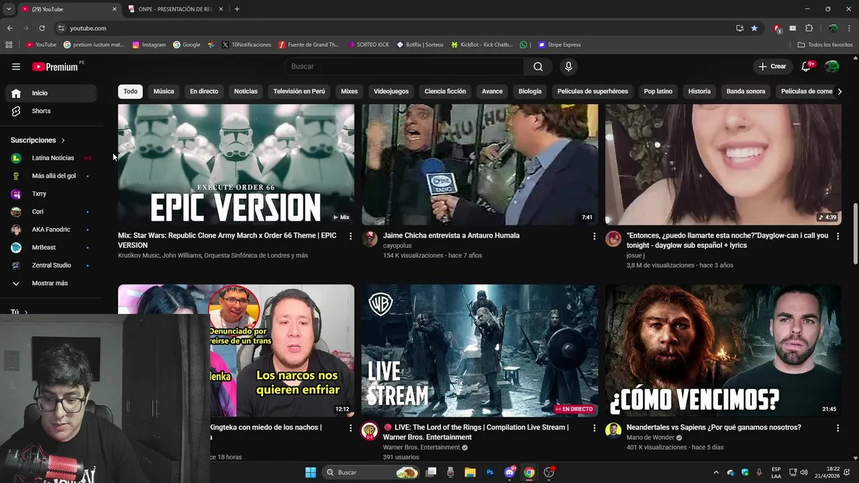Open a new Chrome tab
The height and width of the screenshot is (483, 859).
[x=237, y=9]
